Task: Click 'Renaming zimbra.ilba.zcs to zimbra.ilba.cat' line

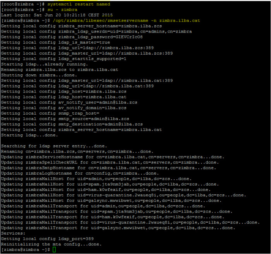Action: (x=60, y=70)
